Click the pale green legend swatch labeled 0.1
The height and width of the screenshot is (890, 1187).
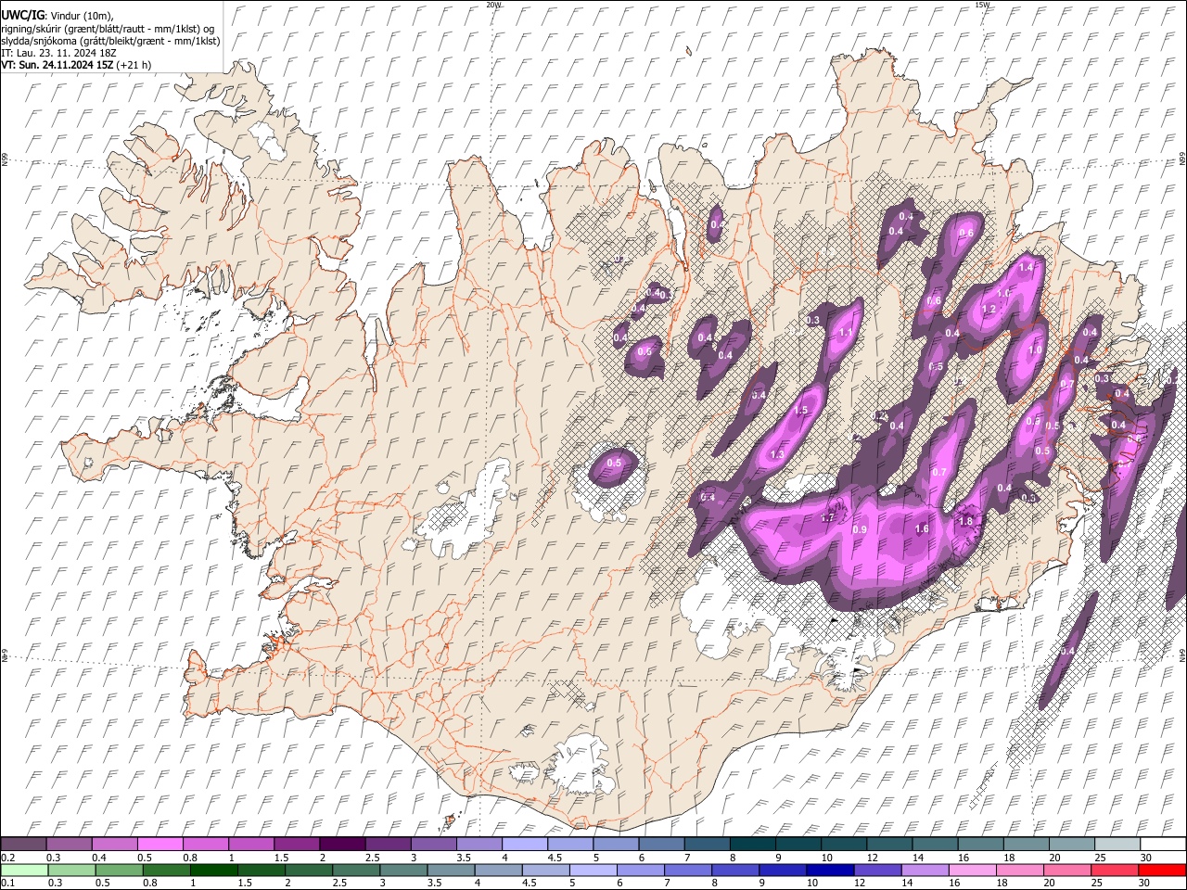23,870
